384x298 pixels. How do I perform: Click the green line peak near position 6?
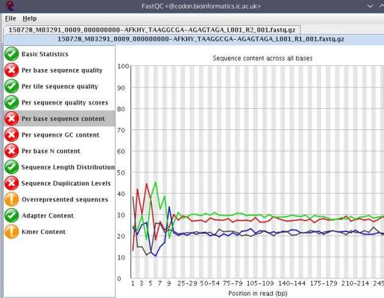155,182
